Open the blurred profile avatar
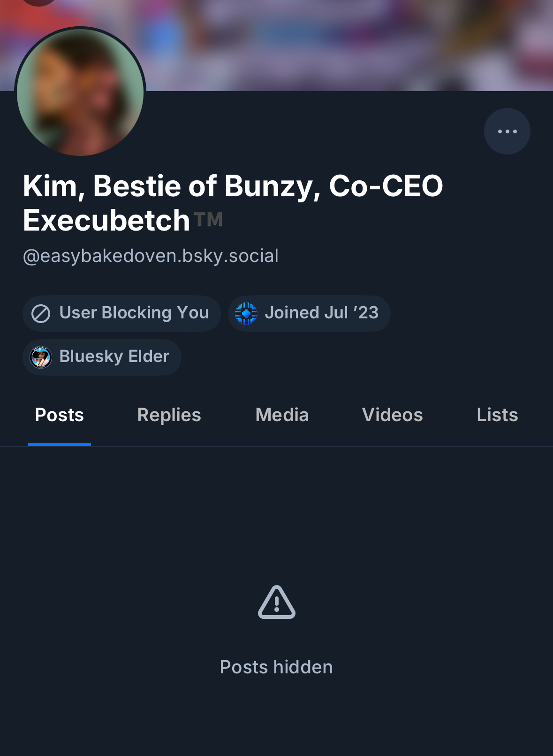This screenshot has width=553, height=756. [80, 93]
